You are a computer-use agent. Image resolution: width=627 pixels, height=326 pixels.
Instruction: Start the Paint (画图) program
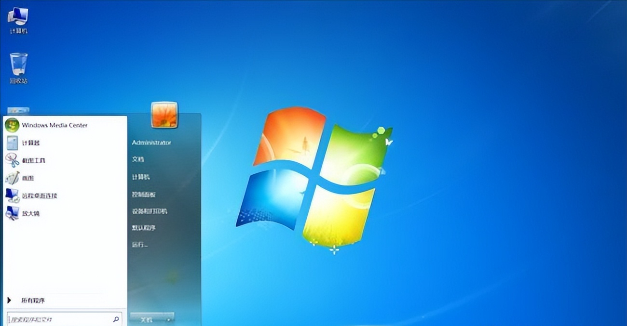coord(20,178)
